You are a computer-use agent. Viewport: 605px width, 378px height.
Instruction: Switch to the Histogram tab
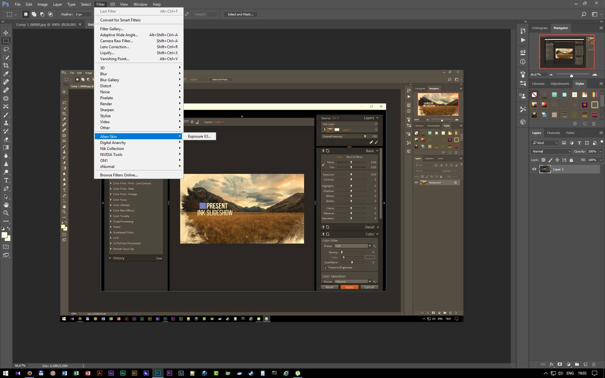tap(540, 28)
